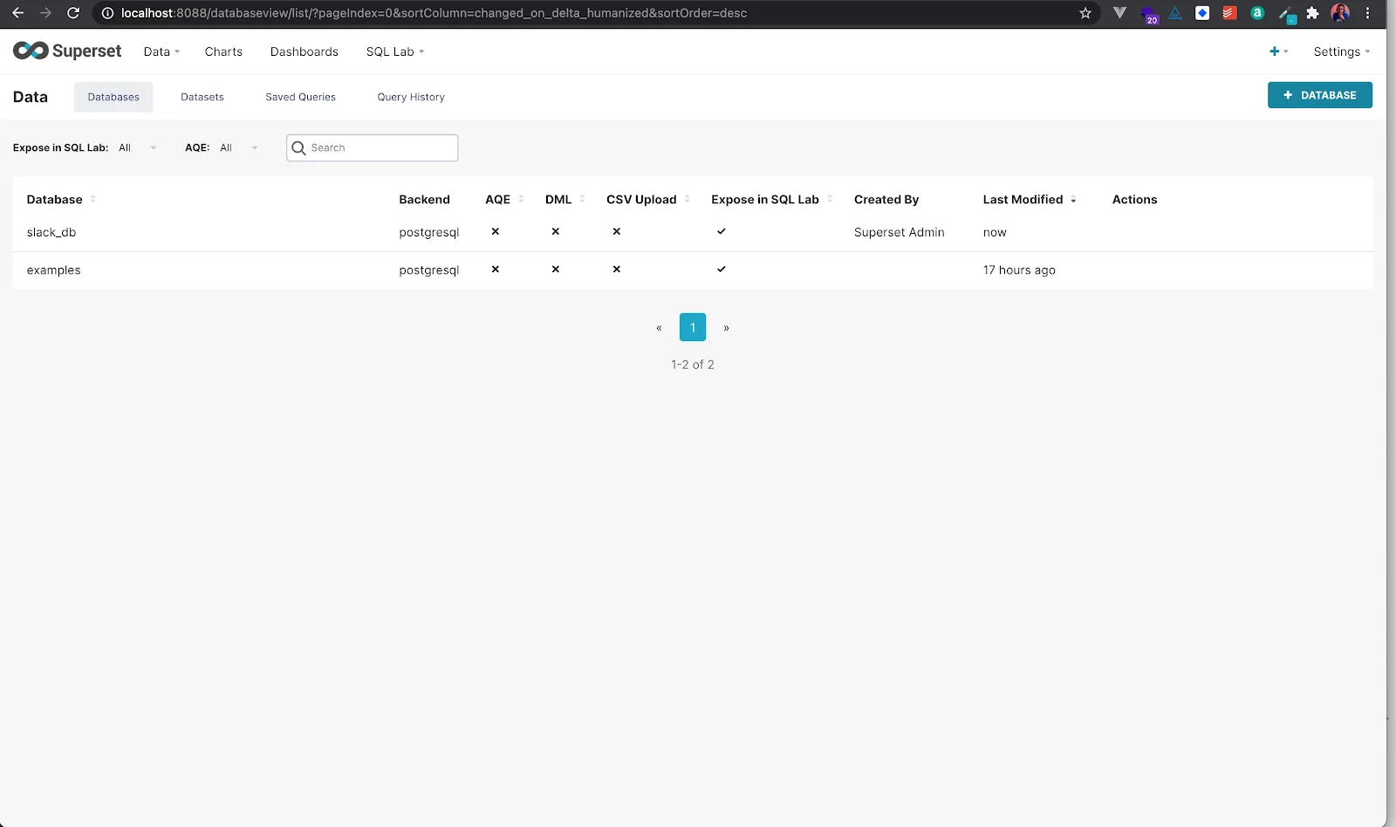This screenshot has height=827, width=1396.
Task: Switch to the Query History tab
Action: click(x=411, y=97)
